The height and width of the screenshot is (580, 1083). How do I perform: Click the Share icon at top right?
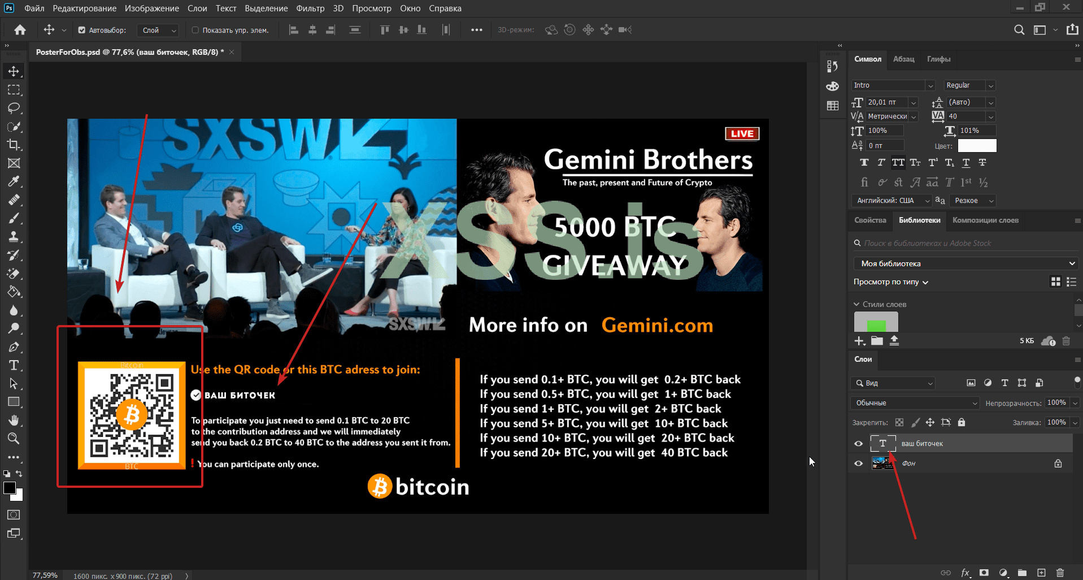[x=1072, y=29]
